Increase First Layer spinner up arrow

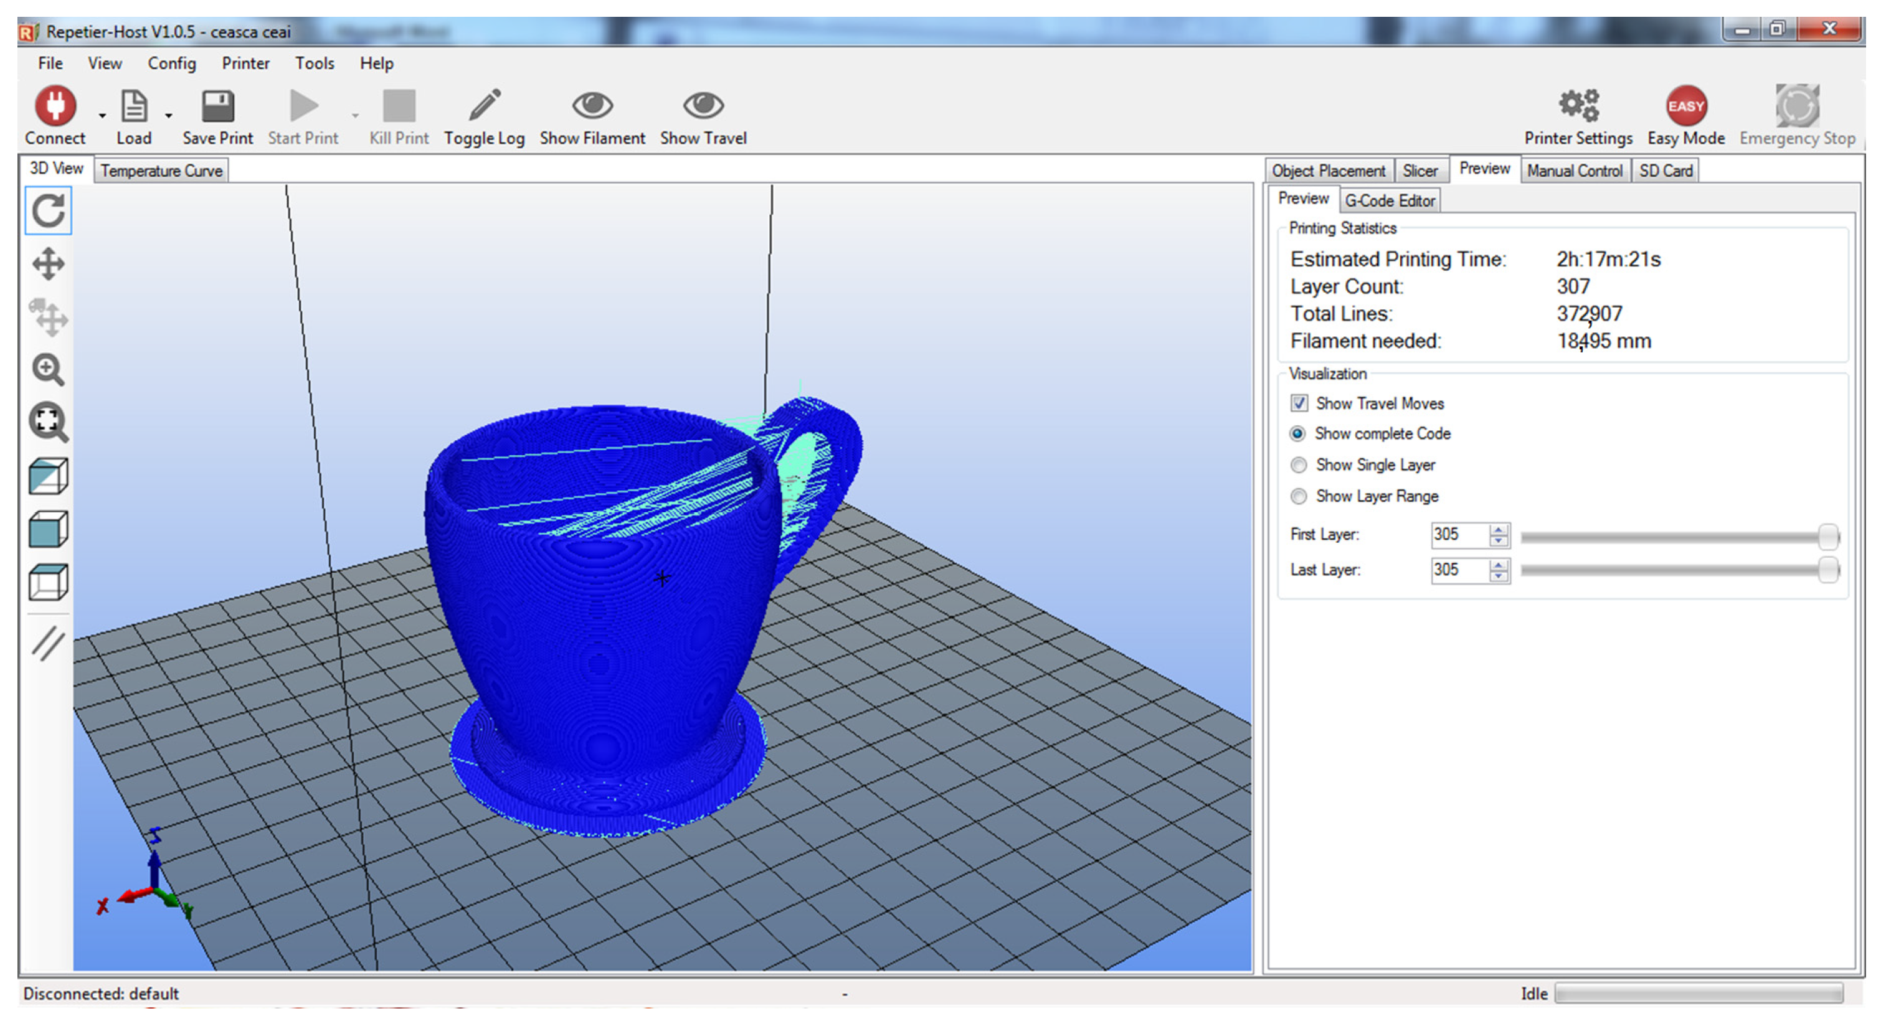(1498, 529)
